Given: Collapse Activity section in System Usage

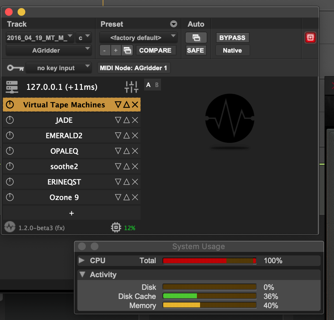Looking at the screenshot, I should click(x=82, y=274).
